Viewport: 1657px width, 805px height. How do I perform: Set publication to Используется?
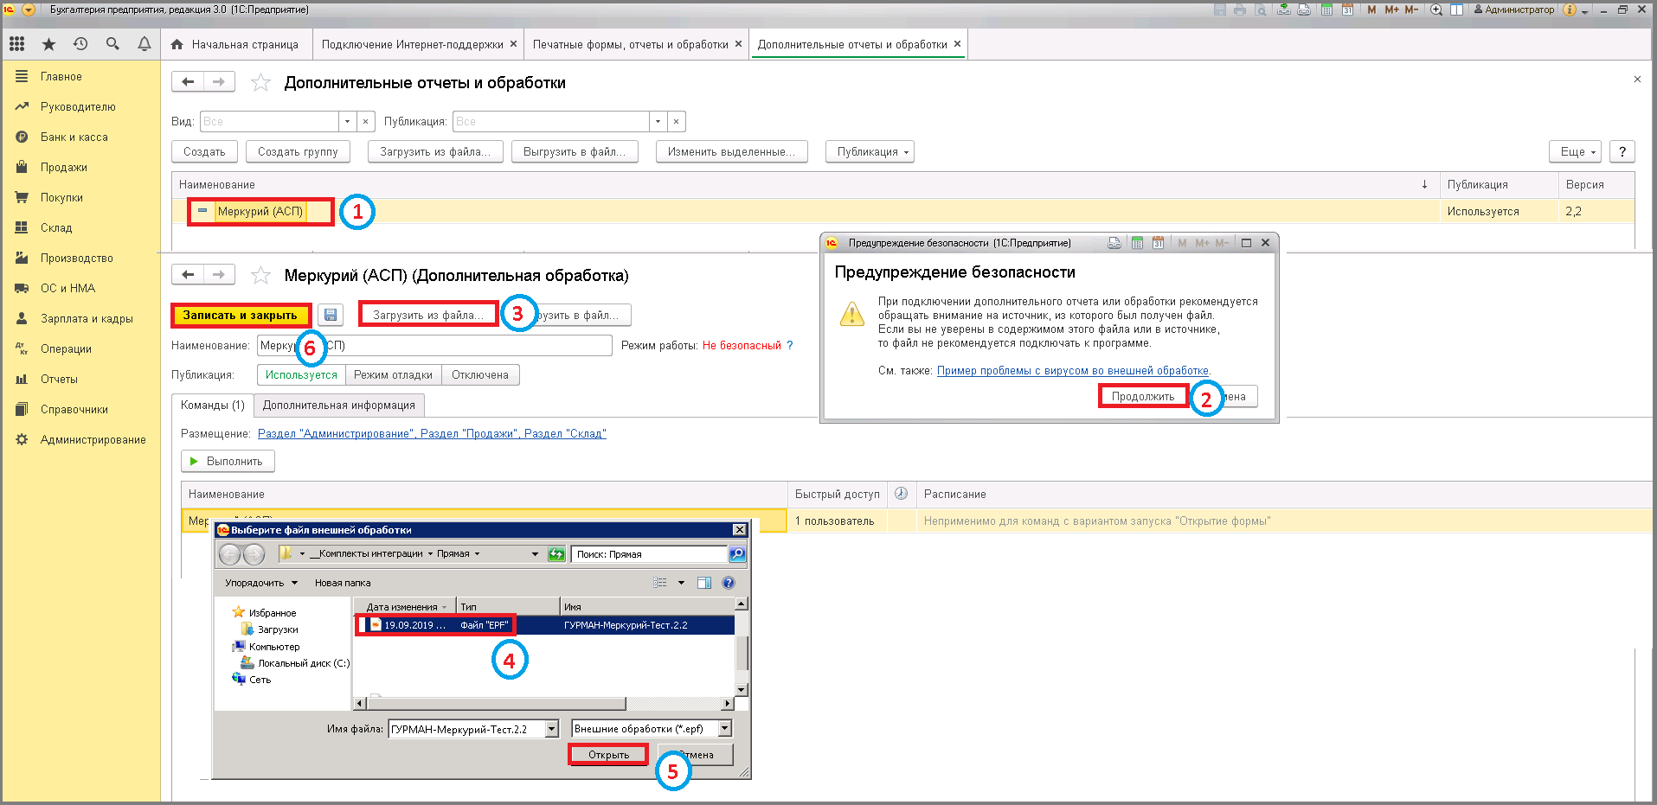(x=301, y=374)
